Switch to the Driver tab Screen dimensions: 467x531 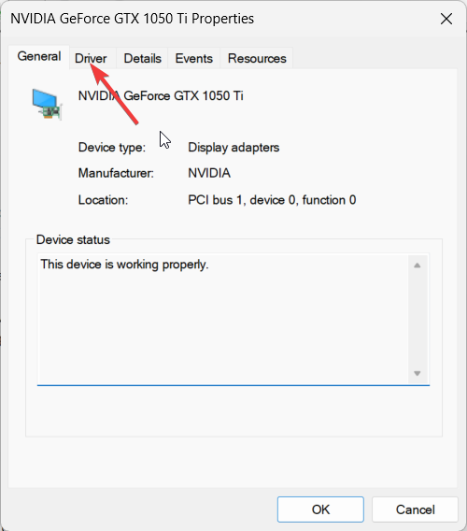pos(91,59)
